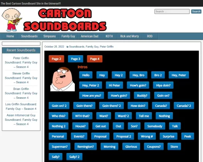The image size is (203, 162).
Task: Play the Talk sound
Action: (175, 126)
